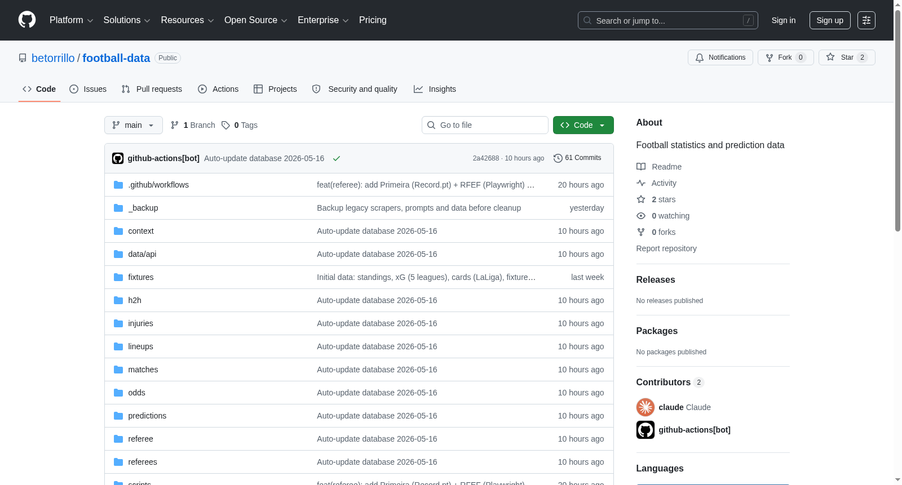Image resolution: width=902 pixels, height=485 pixels.
Task: Click the Sign up button
Action: coord(830,20)
